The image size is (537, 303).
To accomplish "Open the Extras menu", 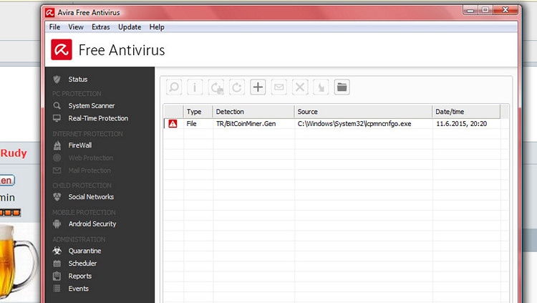I will coord(101,27).
